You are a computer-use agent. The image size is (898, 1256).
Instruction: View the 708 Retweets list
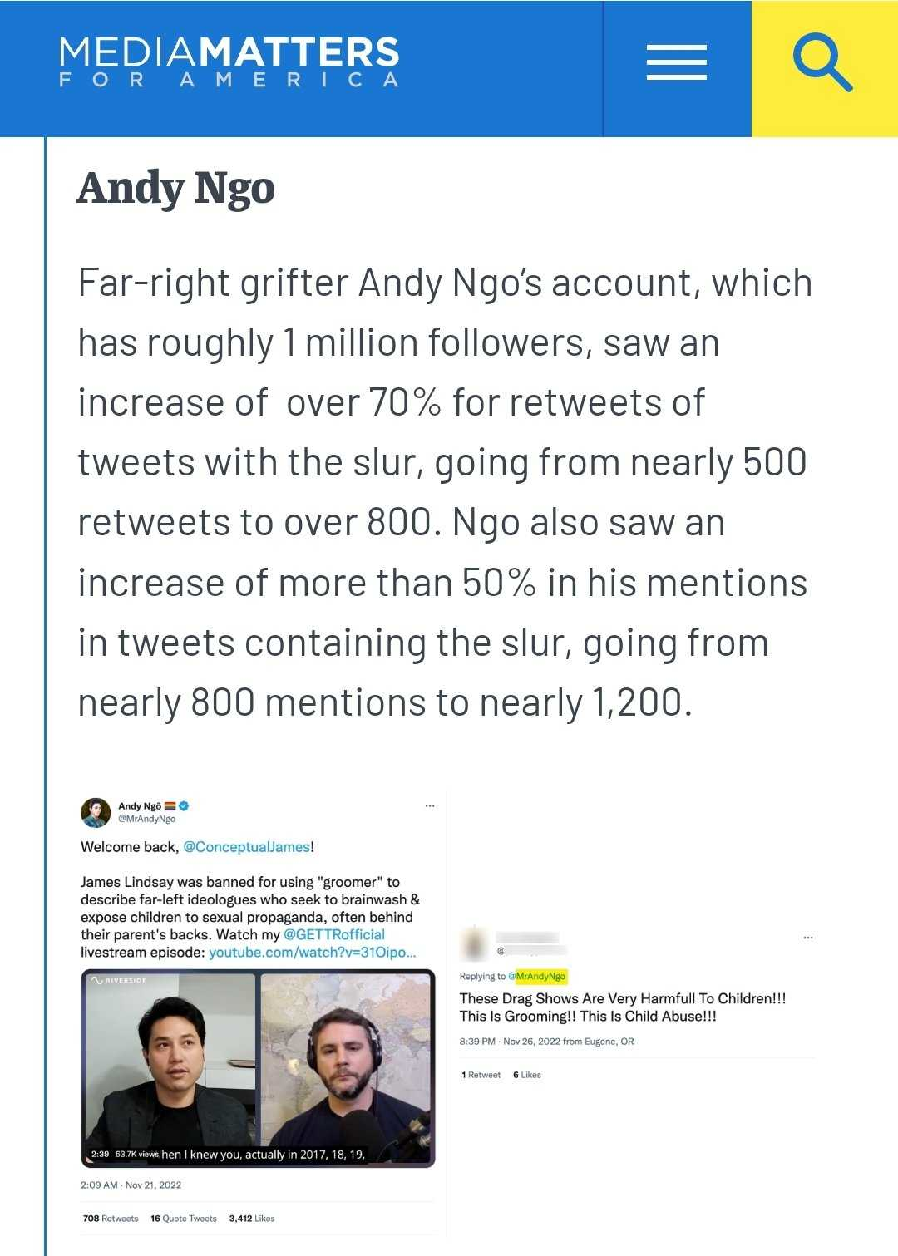pyautogui.click(x=111, y=1219)
